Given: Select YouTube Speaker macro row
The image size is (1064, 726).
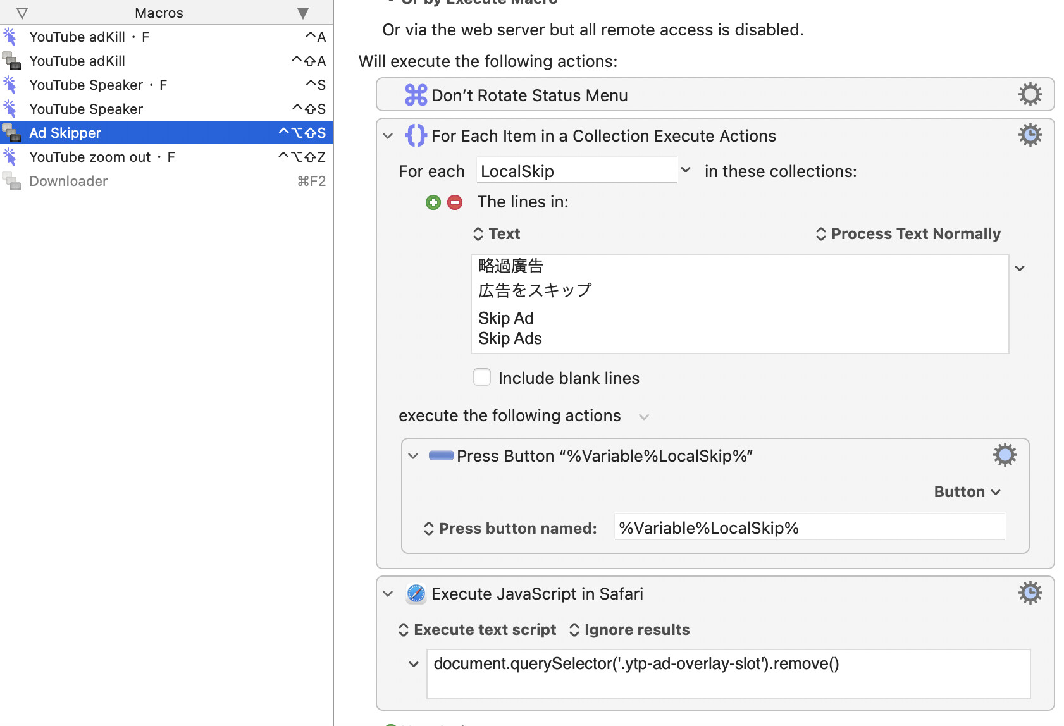Looking at the screenshot, I should point(166,109).
